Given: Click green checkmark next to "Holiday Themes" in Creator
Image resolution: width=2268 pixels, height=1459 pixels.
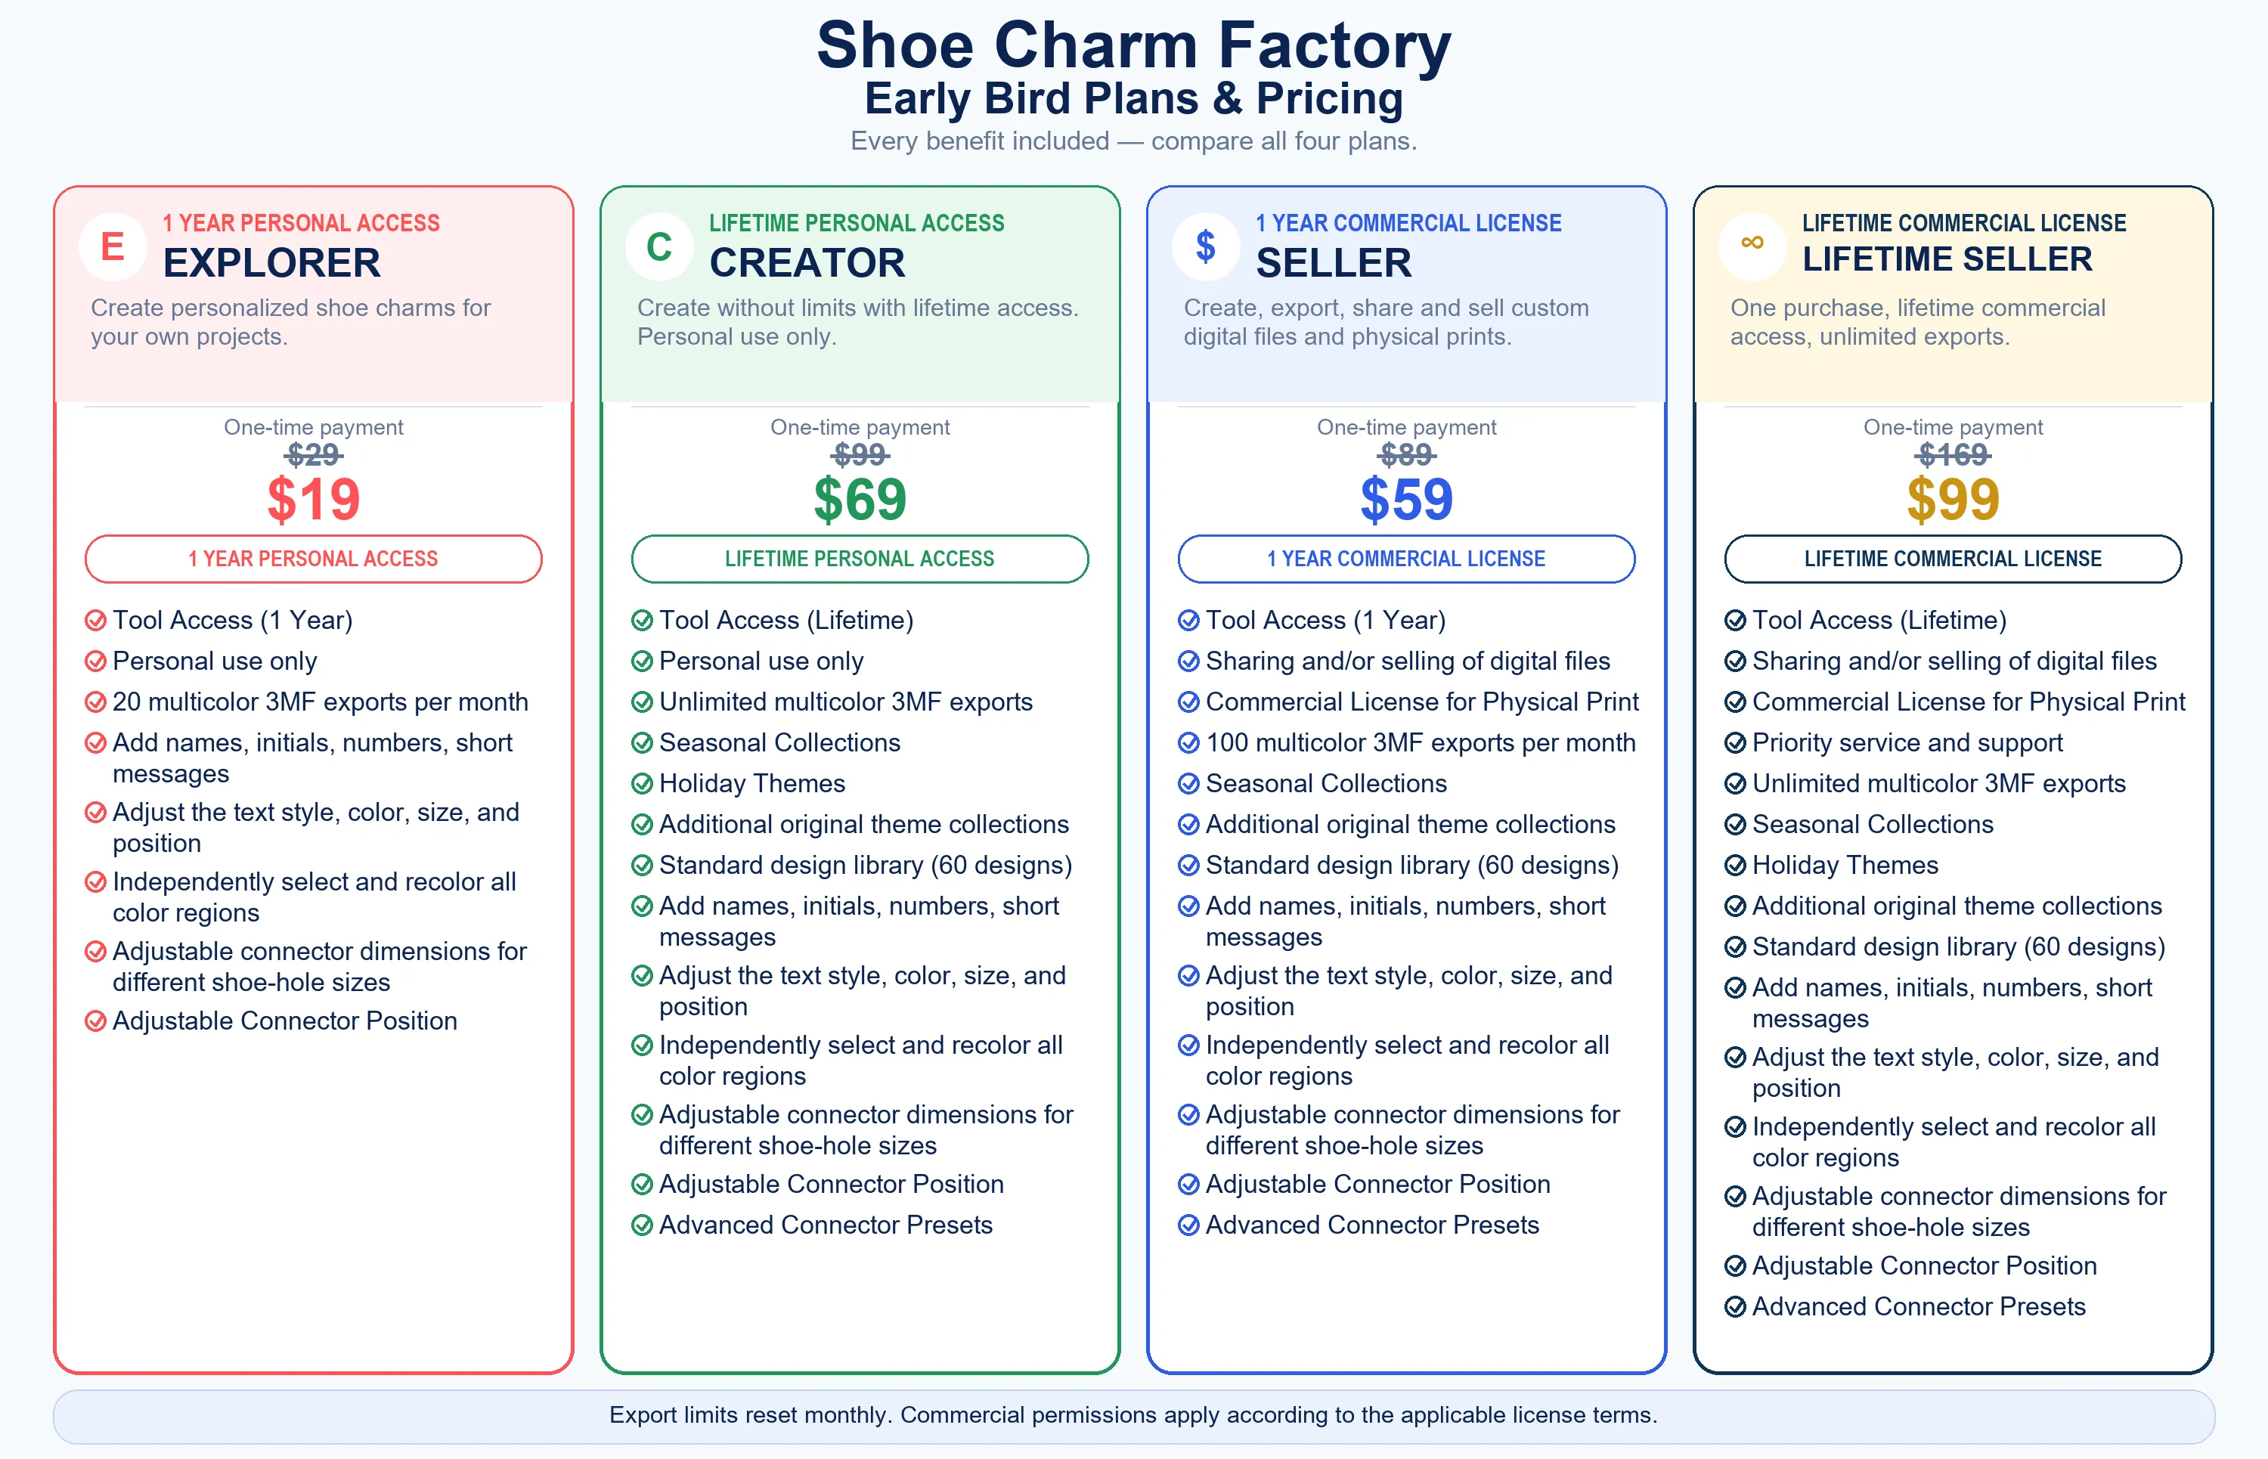Looking at the screenshot, I should coord(643,783).
